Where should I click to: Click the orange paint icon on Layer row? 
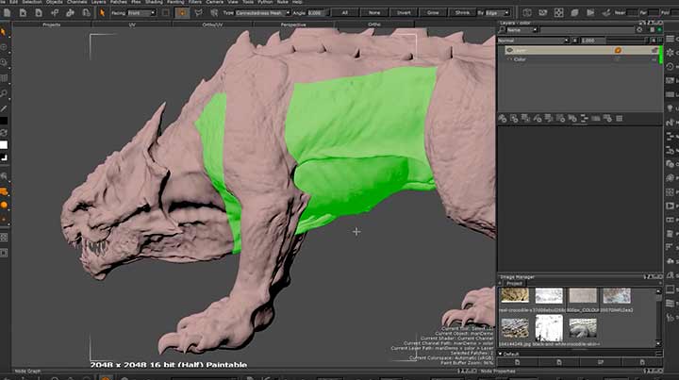click(x=618, y=50)
